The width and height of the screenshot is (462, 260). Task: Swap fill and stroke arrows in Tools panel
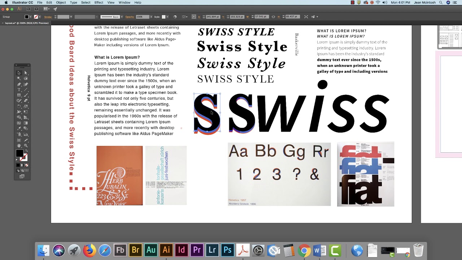[27, 151]
